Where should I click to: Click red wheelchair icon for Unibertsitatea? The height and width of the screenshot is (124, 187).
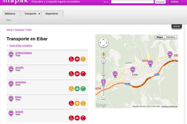tap(71, 59)
